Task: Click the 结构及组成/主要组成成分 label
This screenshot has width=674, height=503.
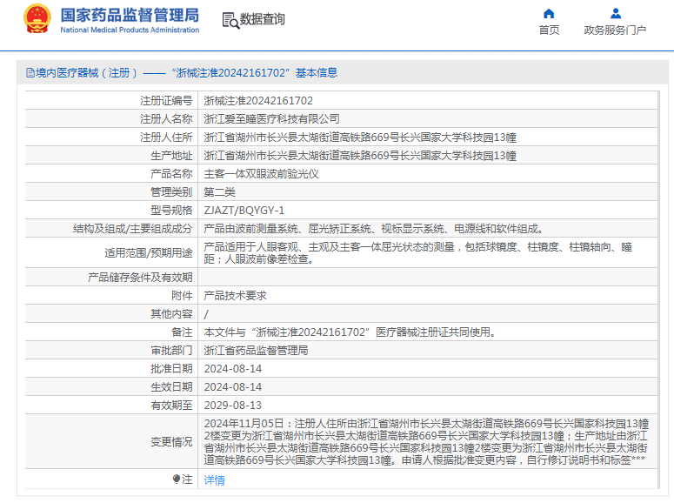Action: (x=132, y=229)
